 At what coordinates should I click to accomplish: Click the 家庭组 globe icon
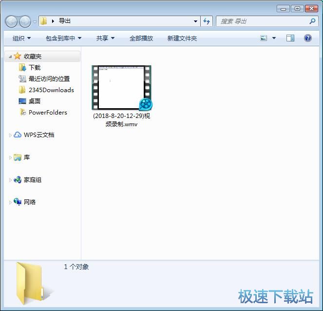(x=18, y=180)
